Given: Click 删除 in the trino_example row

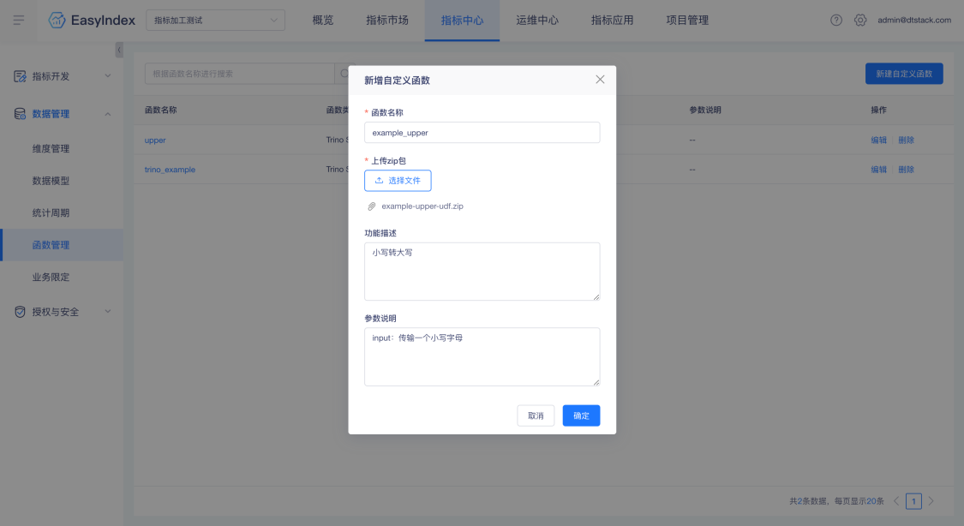Looking at the screenshot, I should (907, 170).
